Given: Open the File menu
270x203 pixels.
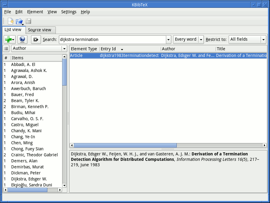Looking at the screenshot, I should tap(8, 12).
